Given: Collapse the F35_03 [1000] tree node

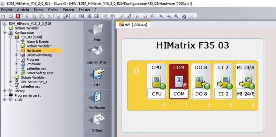Looking at the screenshot, I should [x=11, y=37].
